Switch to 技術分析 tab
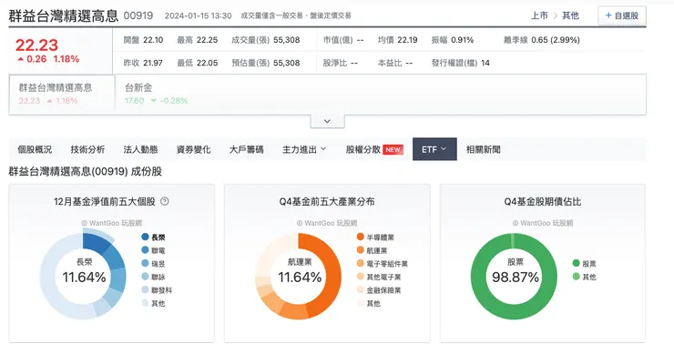Viewport: 674px width, 354px height. [x=87, y=149]
